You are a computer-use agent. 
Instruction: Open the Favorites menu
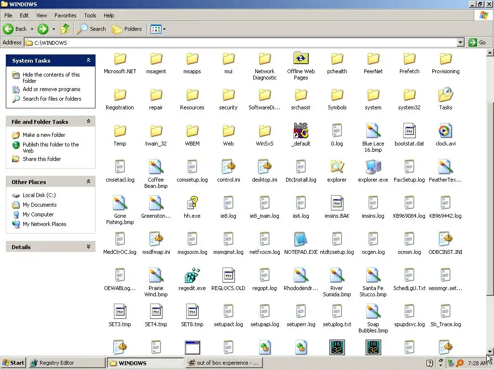65,15
